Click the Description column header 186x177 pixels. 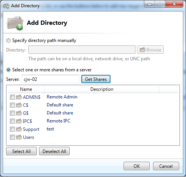click(102, 89)
